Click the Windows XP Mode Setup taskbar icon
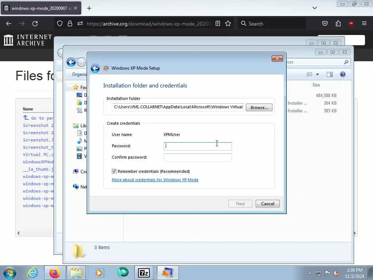This screenshot has width=373, height=280. (168, 273)
